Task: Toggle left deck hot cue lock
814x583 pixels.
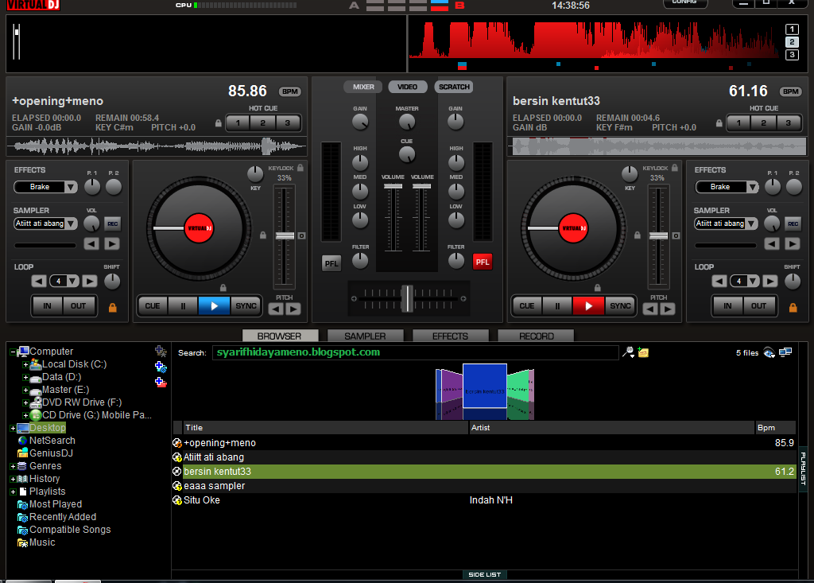Action: tap(219, 123)
